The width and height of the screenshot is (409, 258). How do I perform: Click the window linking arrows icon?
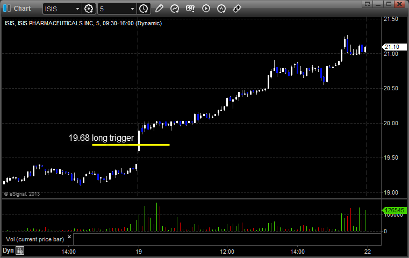(x=237, y=9)
